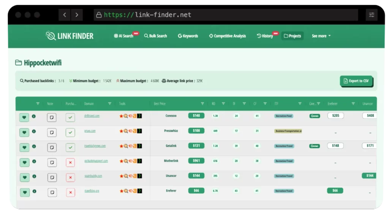Click the browser back arrow
This screenshot has width=389, height=213.
coord(65,15)
